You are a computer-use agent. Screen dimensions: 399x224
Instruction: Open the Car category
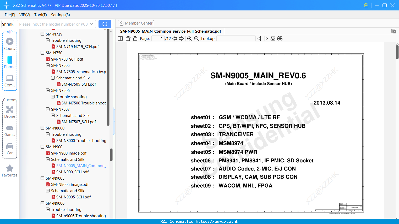point(10,149)
